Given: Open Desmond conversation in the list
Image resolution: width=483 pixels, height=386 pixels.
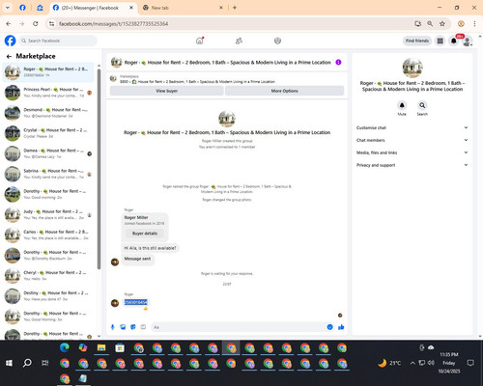Looking at the screenshot, I should [x=48, y=113].
